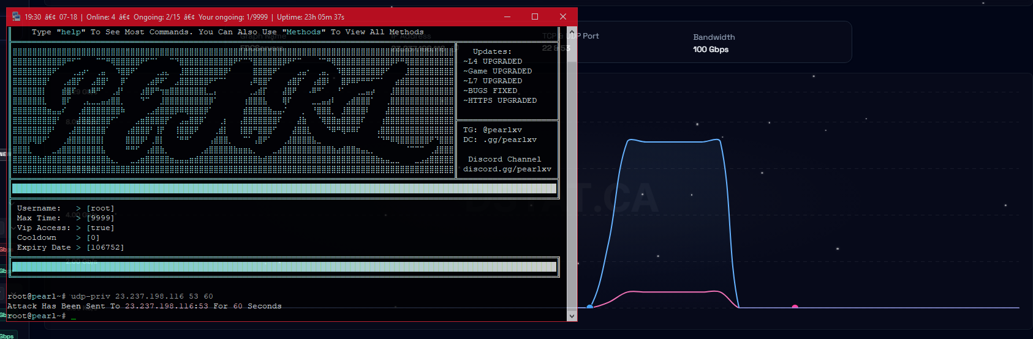Image resolution: width=1033 pixels, height=339 pixels.
Task: Click the blue data point on the graph
Action: coord(589,307)
